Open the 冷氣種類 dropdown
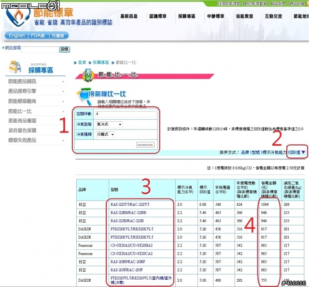 105,134
